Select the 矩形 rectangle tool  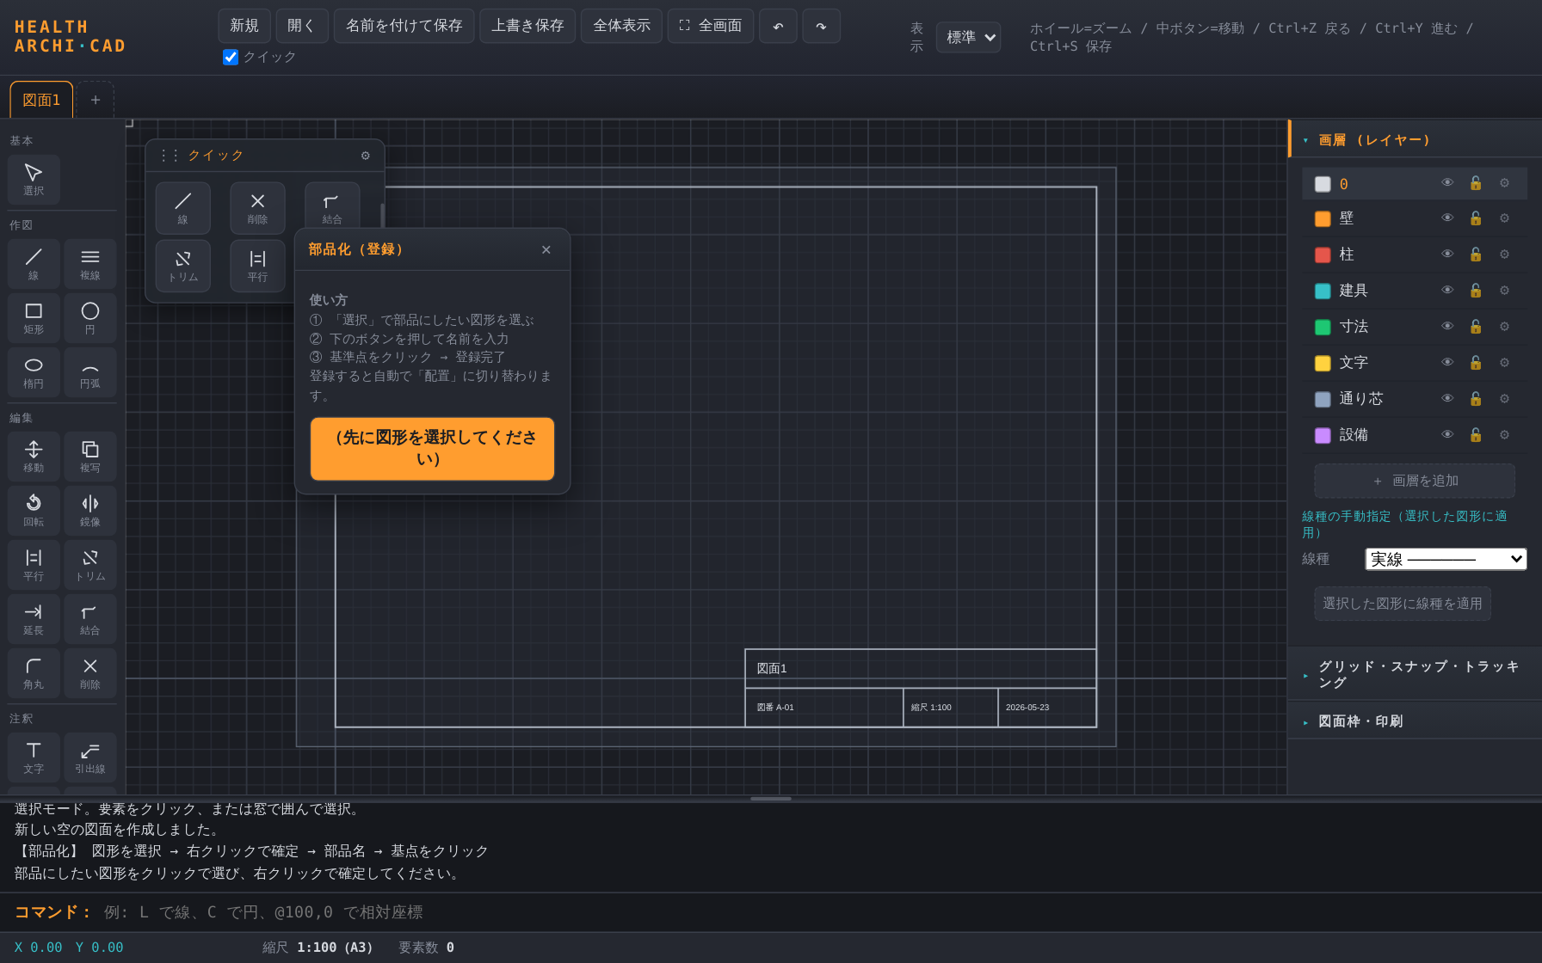34,318
